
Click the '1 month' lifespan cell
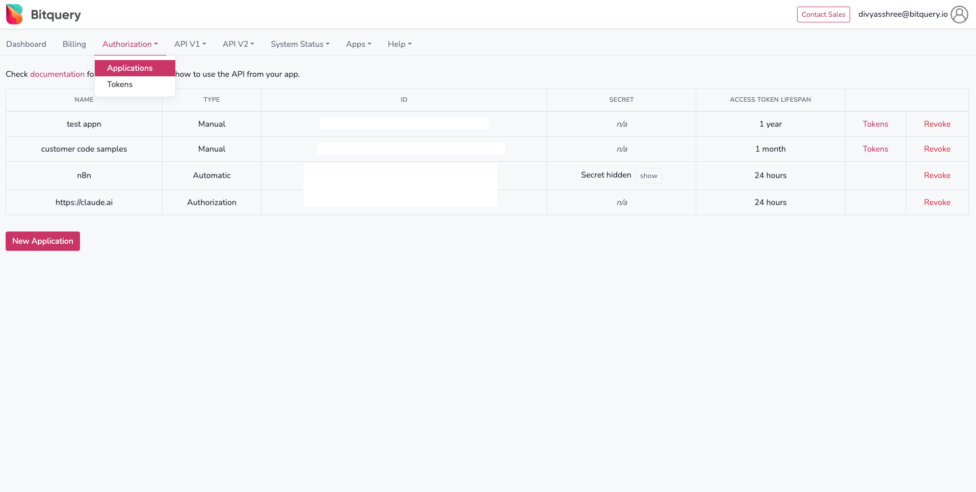pos(770,149)
